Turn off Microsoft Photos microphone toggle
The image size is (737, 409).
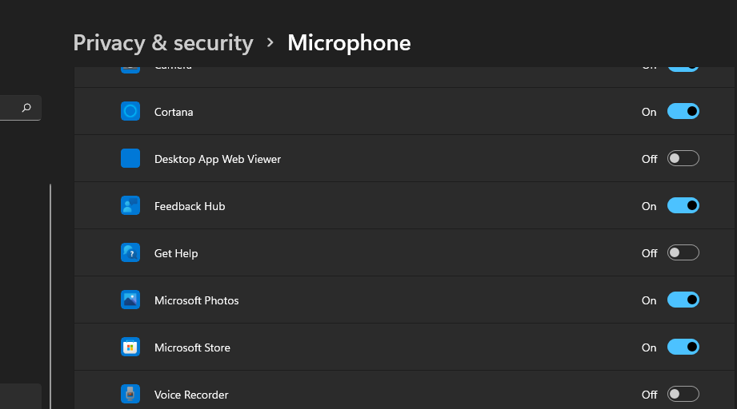683,300
